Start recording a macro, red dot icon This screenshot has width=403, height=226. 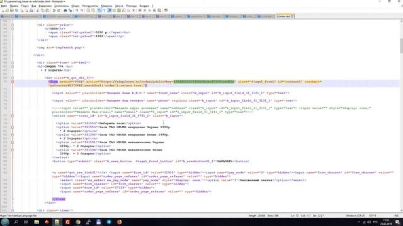140,11
